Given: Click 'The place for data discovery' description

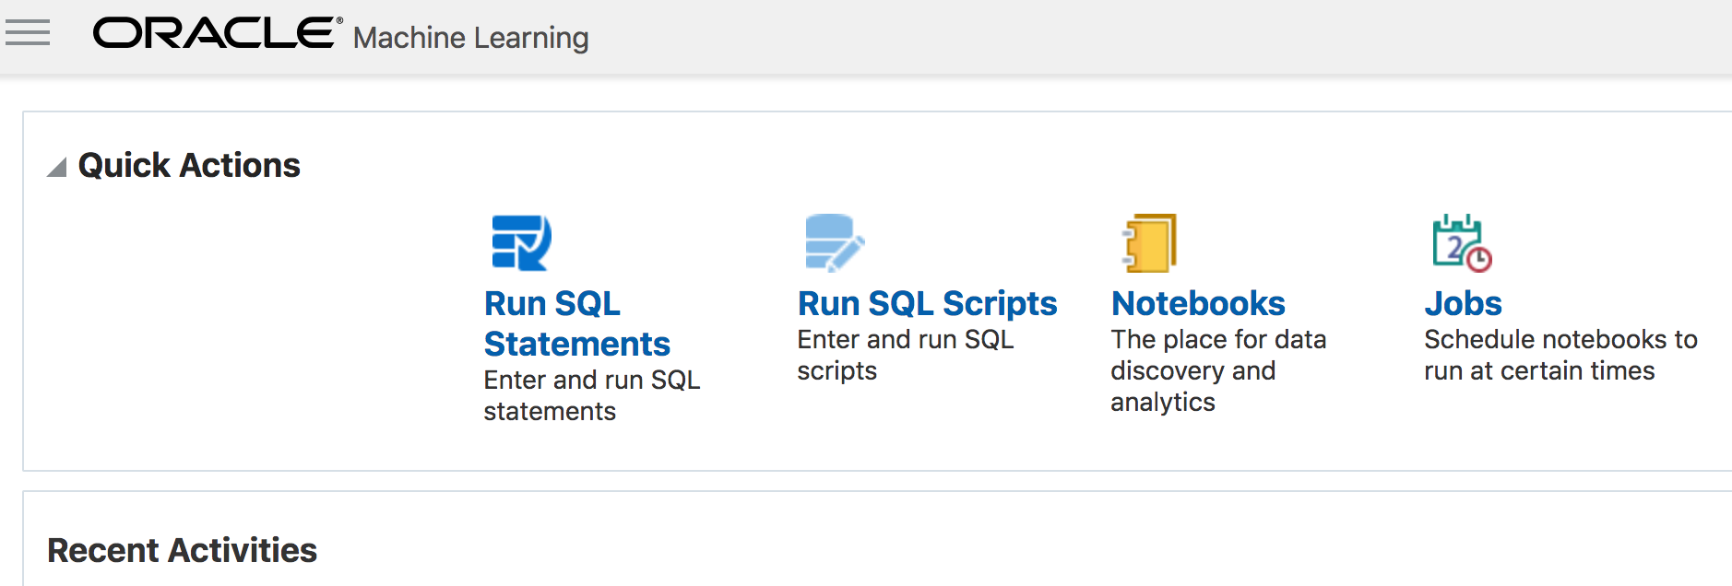Looking at the screenshot, I should 1217,370.
